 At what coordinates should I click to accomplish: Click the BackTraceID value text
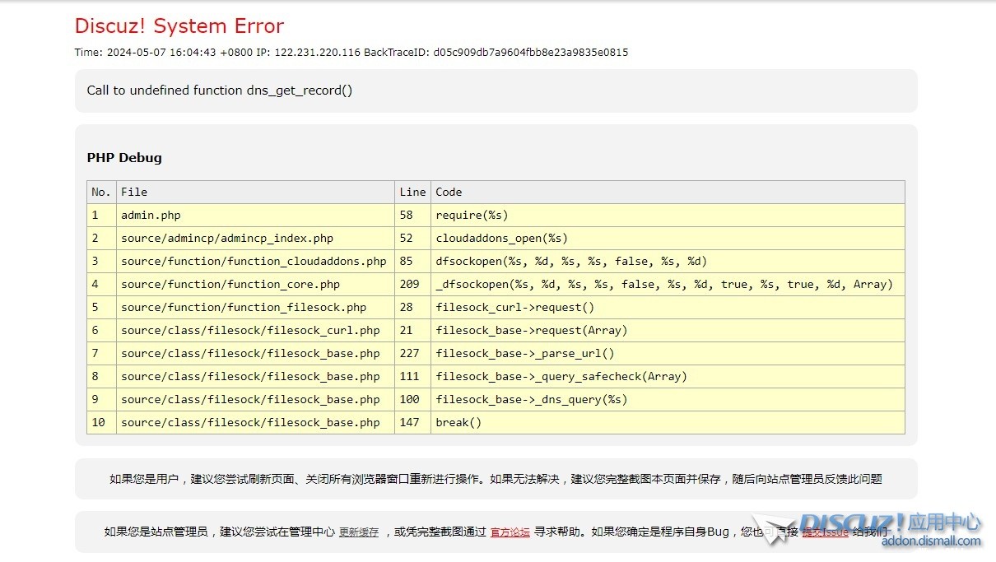pyautogui.click(x=531, y=53)
